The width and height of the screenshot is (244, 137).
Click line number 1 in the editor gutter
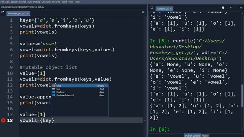point(11,20)
